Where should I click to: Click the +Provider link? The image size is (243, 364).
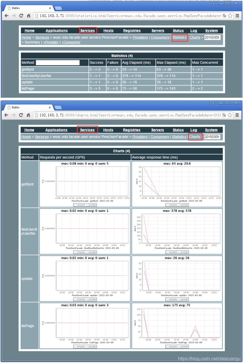click(x=51, y=42)
